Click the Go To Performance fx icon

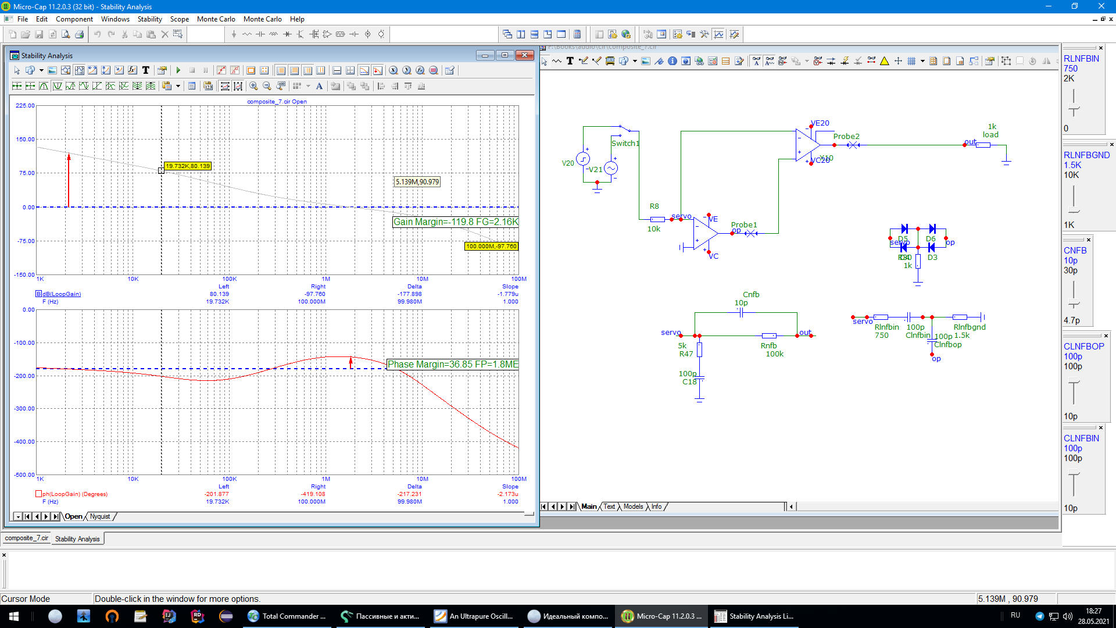420,70
